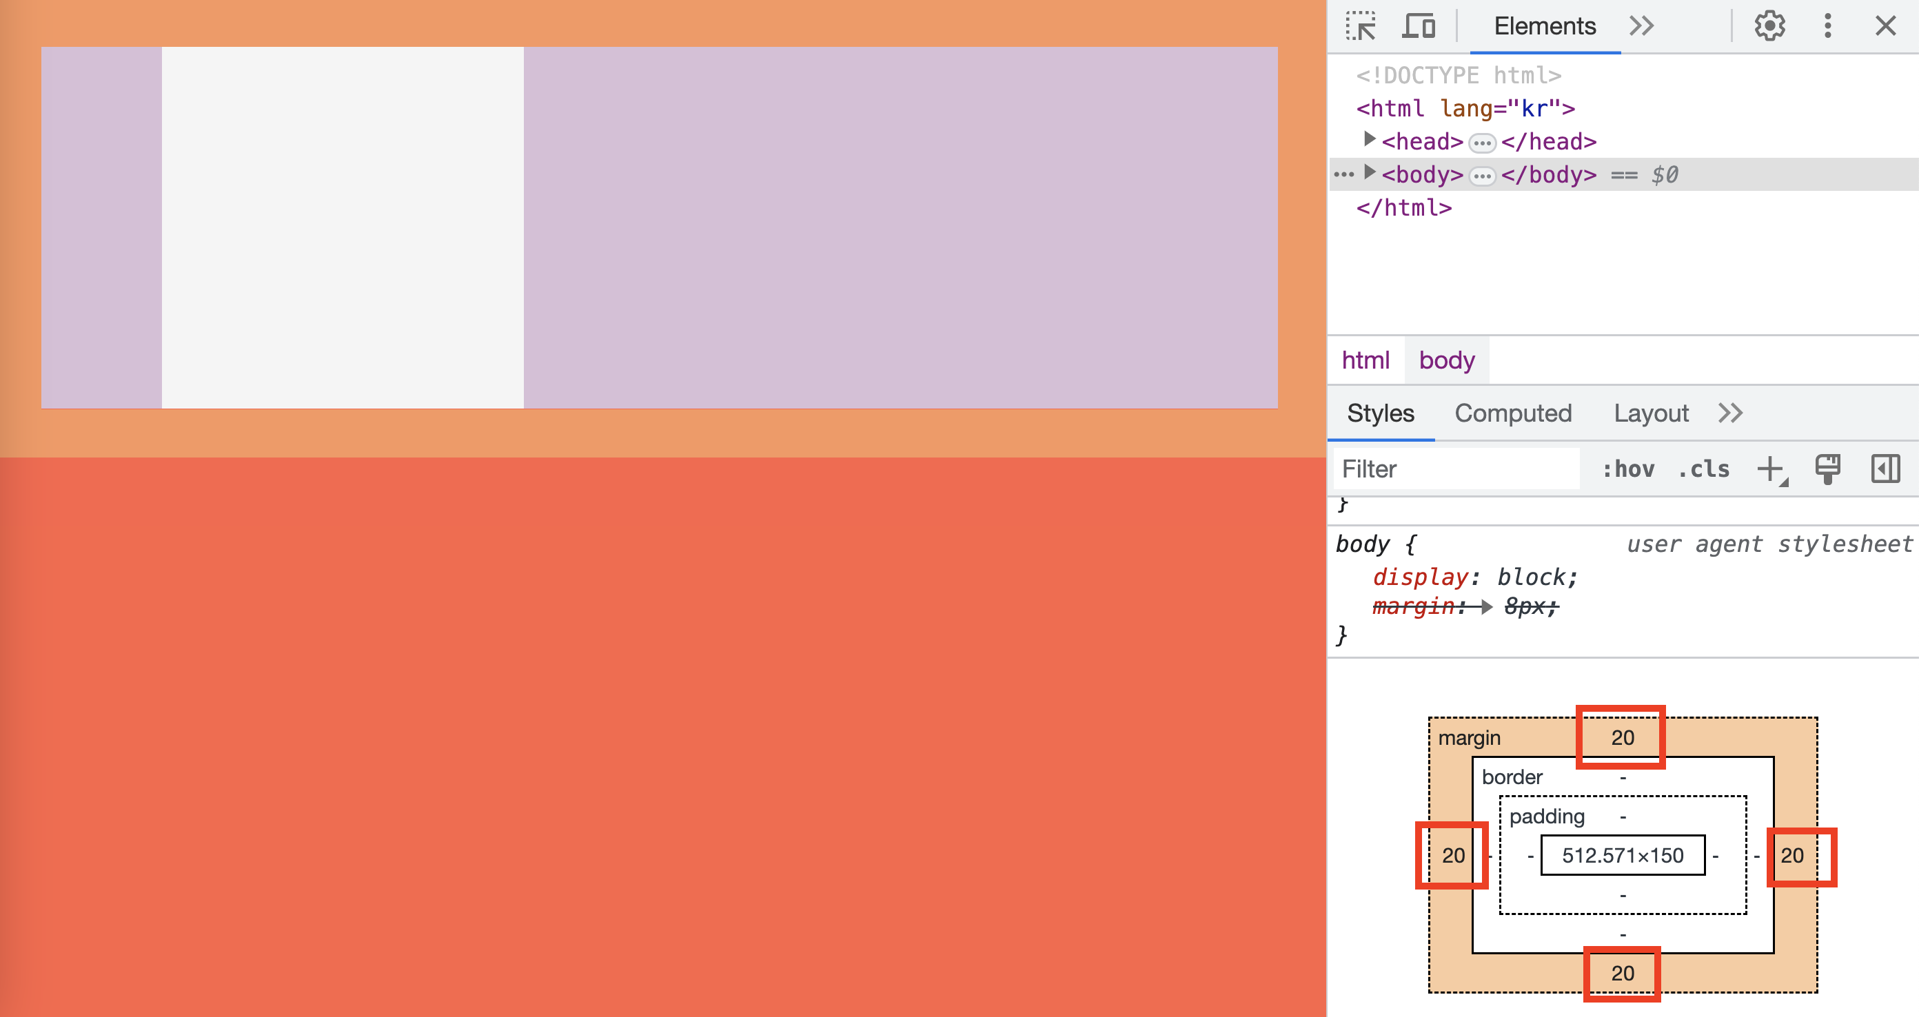Click the 512.571×150 content box size
Image resolution: width=1919 pixels, height=1017 pixels.
tap(1623, 856)
